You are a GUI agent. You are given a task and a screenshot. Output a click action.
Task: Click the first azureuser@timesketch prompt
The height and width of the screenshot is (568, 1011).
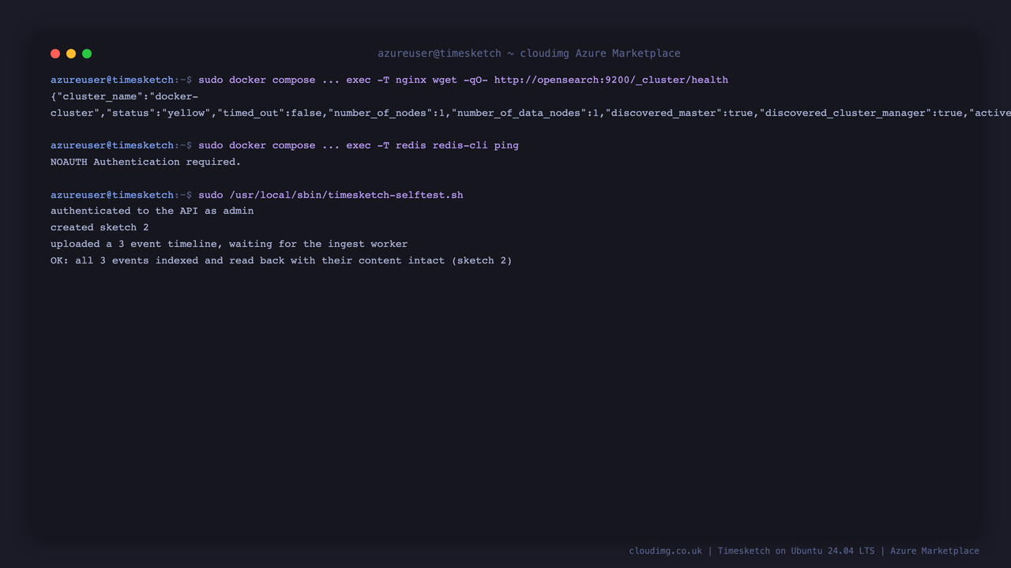click(x=121, y=80)
